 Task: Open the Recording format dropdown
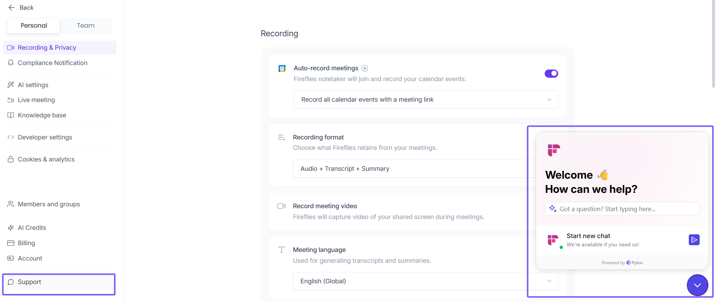click(410, 169)
